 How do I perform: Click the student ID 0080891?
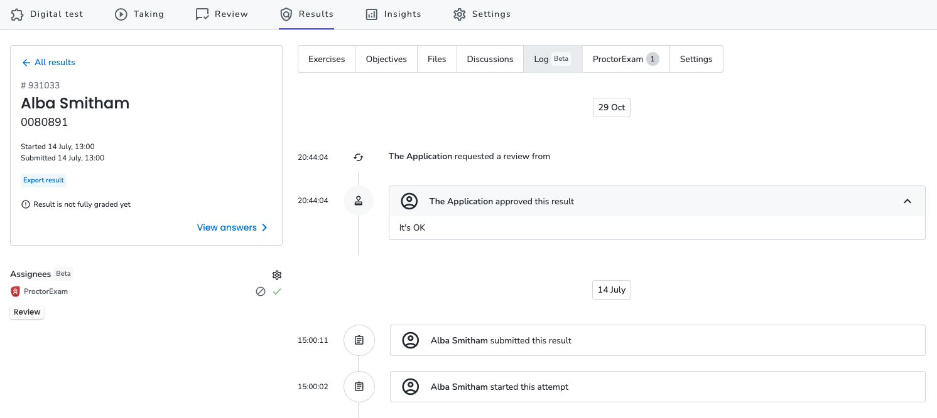click(x=45, y=122)
